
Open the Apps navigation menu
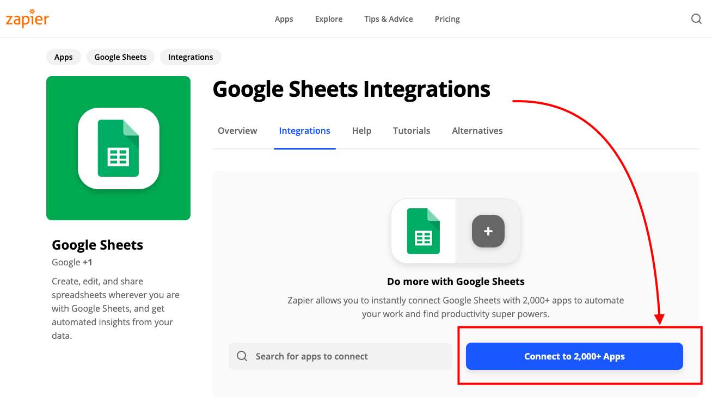click(284, 19)
